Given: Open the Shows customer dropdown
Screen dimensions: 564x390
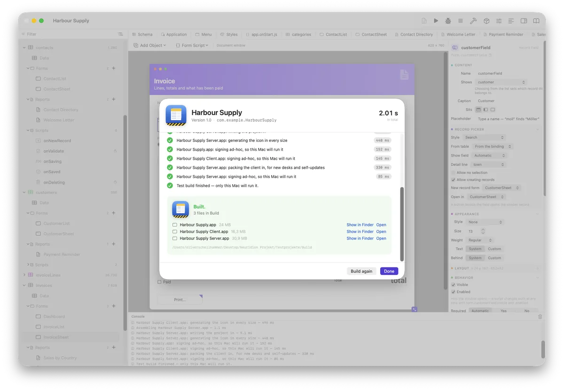Looking at the screenshot, I should tap(501, 82).
